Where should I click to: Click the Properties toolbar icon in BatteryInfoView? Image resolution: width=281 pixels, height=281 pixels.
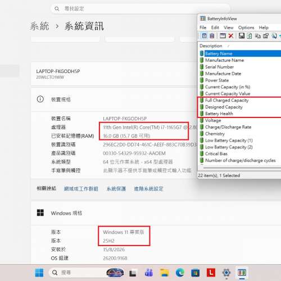tap(266, 35)
